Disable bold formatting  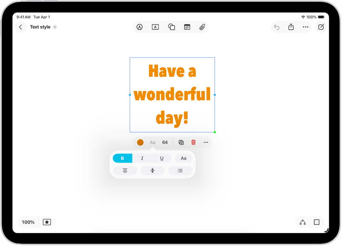click(122, 158)
